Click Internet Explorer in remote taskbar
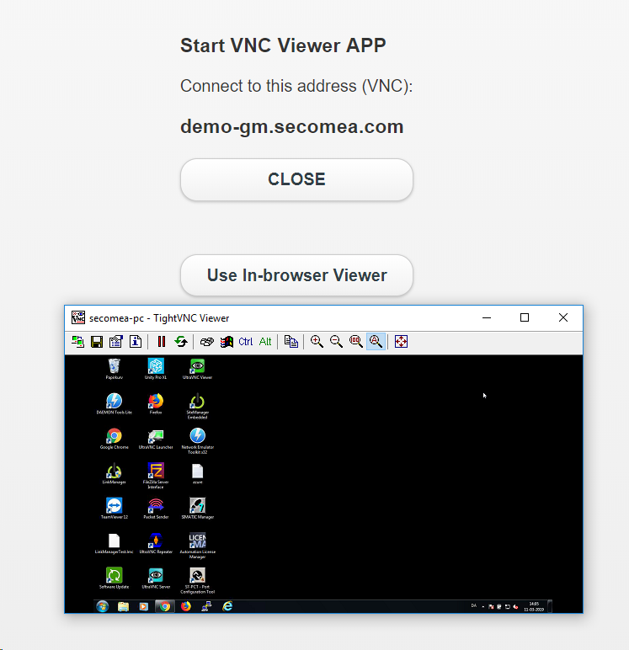 227,606
